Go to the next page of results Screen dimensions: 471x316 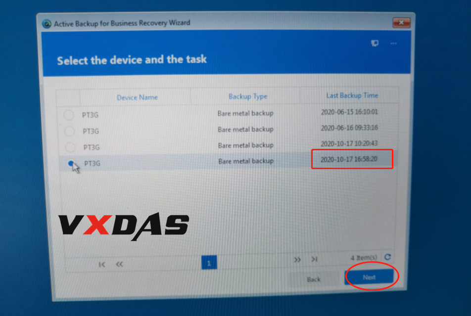[x=297, y=260]
